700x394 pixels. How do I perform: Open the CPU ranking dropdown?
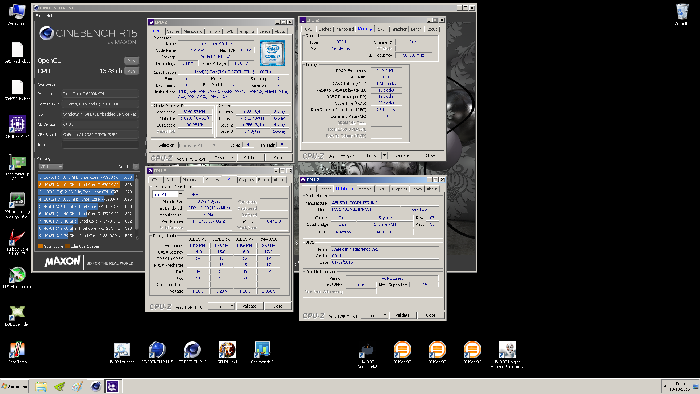(x=51, y=167)
